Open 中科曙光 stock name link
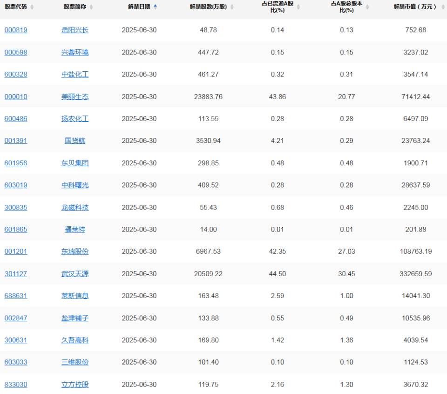The height and width of the screenshot is (394, 447). (75, 185)
